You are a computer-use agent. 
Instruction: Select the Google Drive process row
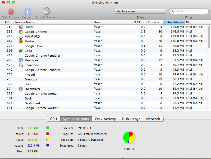(x=103, y=46)
